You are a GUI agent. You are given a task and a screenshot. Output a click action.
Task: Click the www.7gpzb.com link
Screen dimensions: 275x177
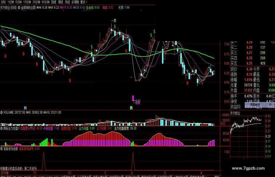point(248,168)
